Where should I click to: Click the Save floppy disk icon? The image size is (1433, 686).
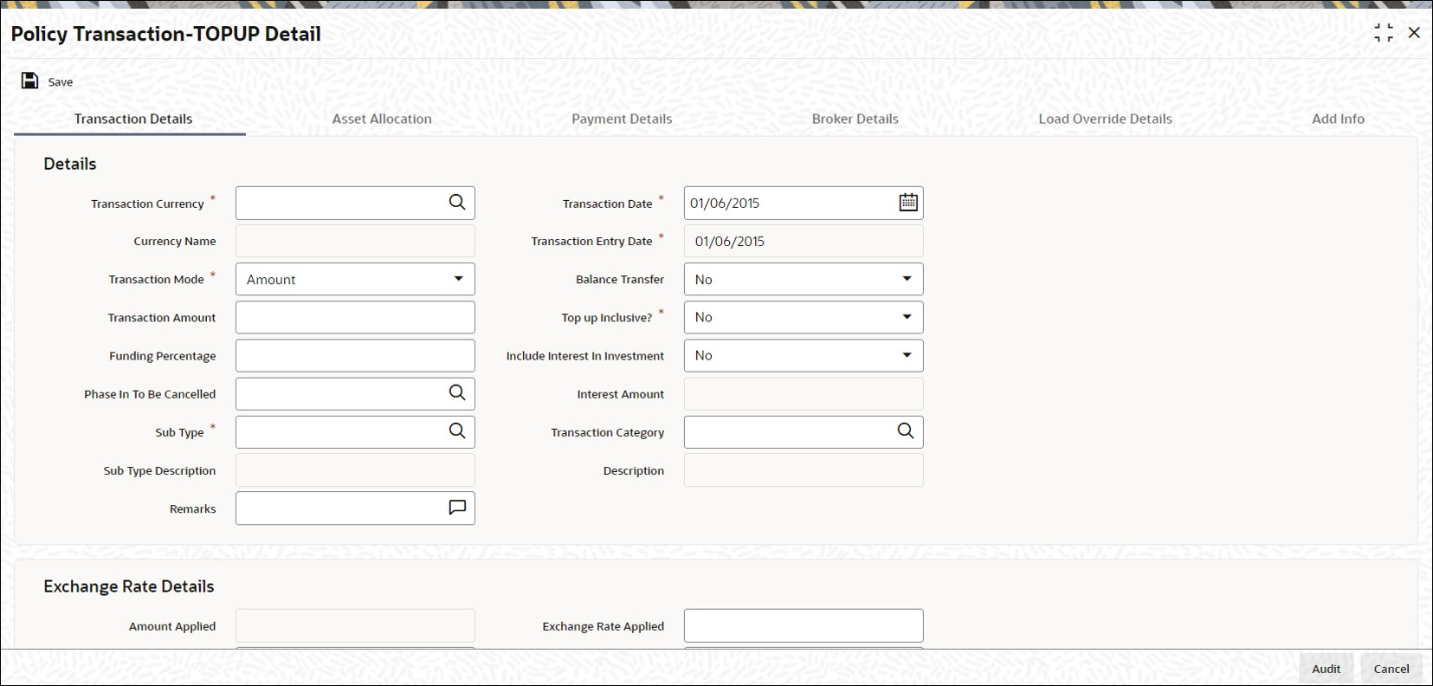[x=29, y=81]
